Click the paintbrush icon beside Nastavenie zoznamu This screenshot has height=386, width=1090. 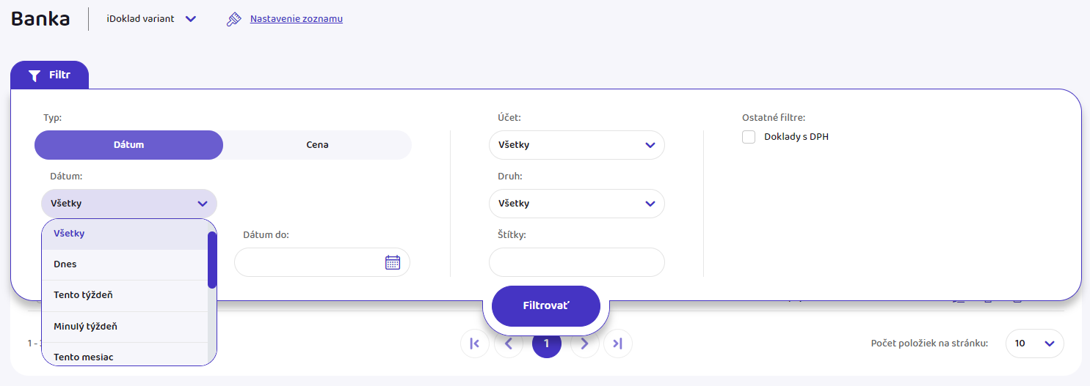point(233,19)
